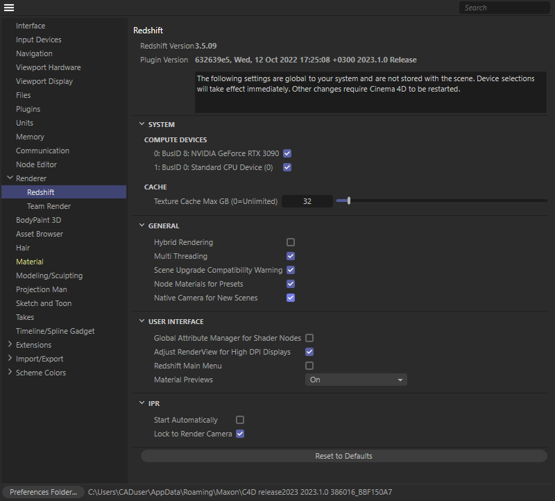Image resolution: width=555 pixels, height=501 pixels.
Task: Open Plugins preferences
Action: click(x=28, y=109)
